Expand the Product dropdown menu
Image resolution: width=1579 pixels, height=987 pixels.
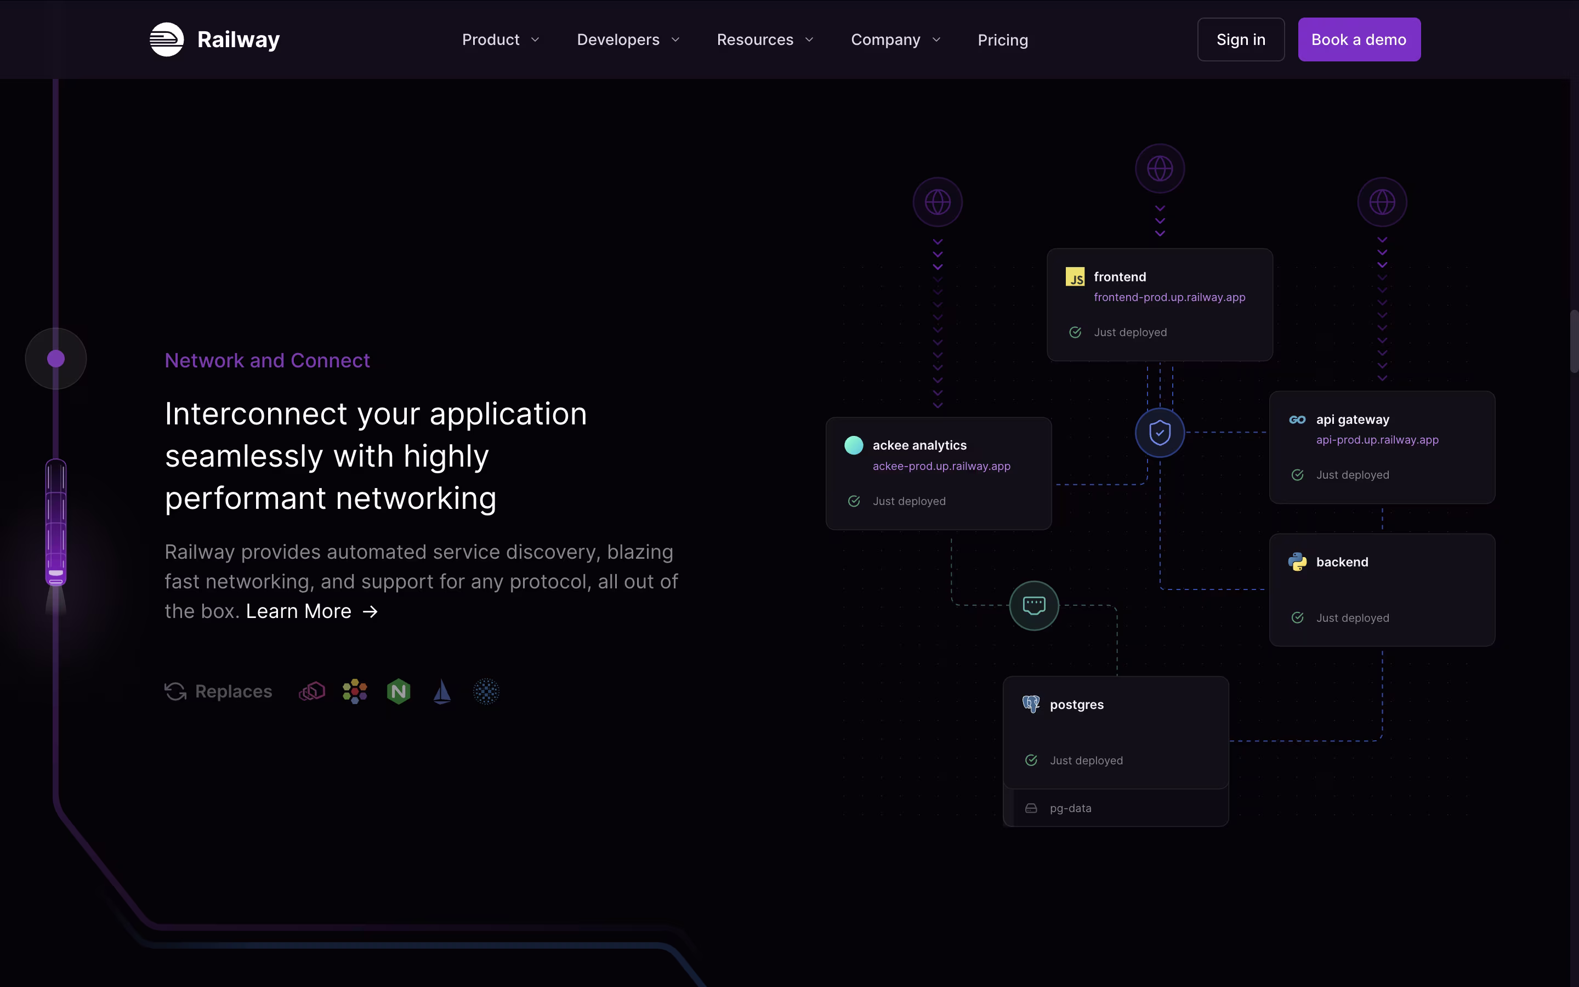point(501,40)
